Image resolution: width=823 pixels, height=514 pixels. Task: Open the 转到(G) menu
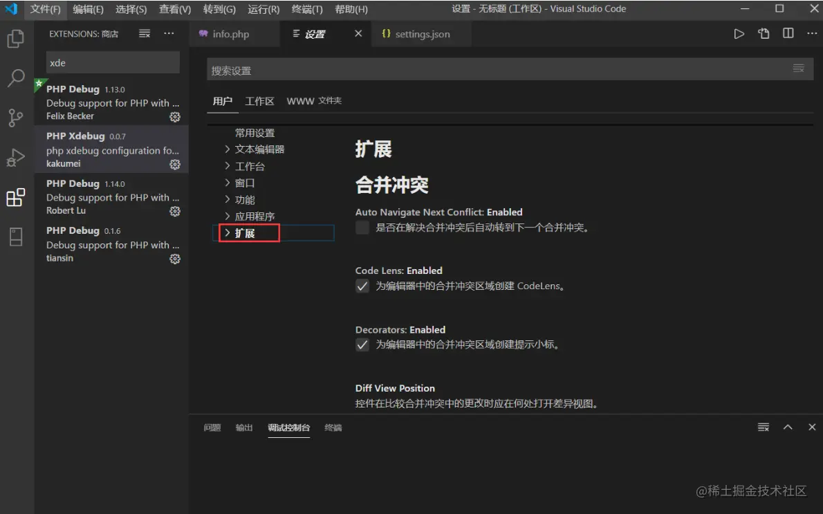point(219,9)
